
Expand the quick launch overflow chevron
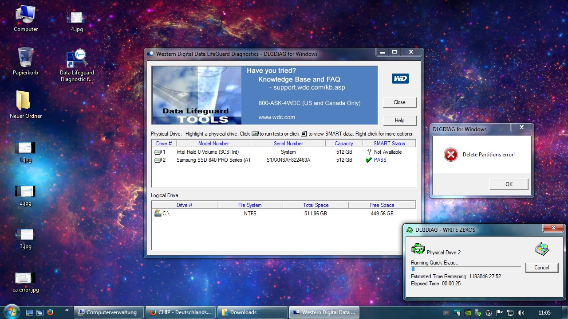tap(67, 310)
